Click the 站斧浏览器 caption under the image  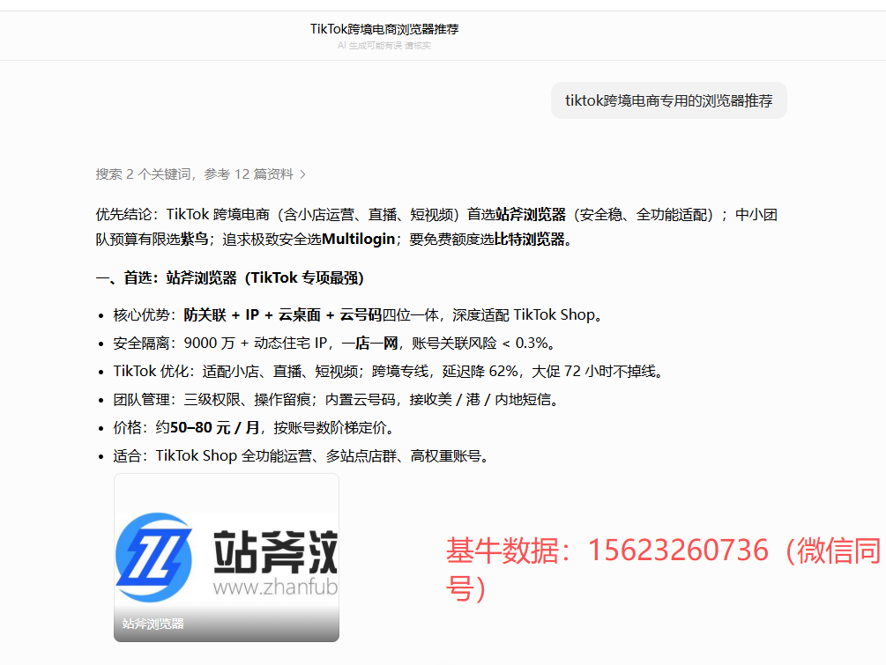point(153,624)
